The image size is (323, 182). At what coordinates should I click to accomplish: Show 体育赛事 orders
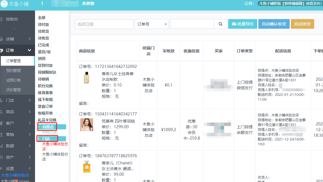[45, 93]
